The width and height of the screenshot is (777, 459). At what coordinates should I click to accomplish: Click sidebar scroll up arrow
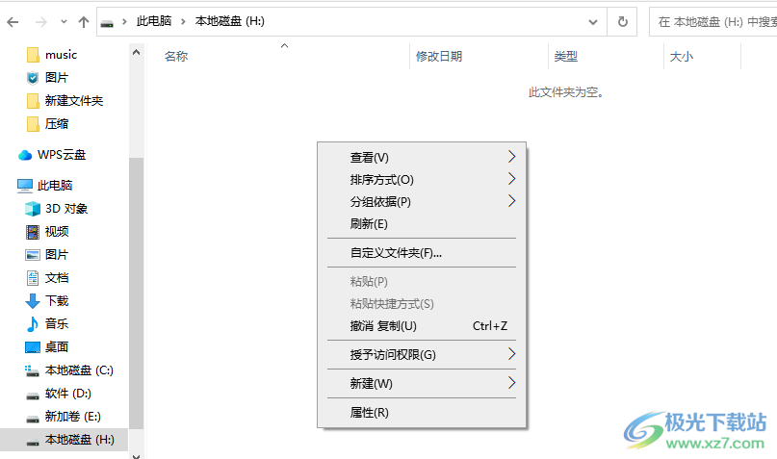[137, 52]
